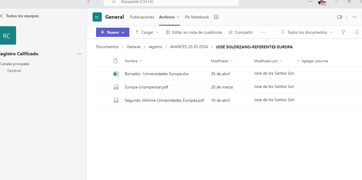Click the PDF icon of Europa-Ucompensar
This screenshot has width=362, height=180.
[116, 87]
